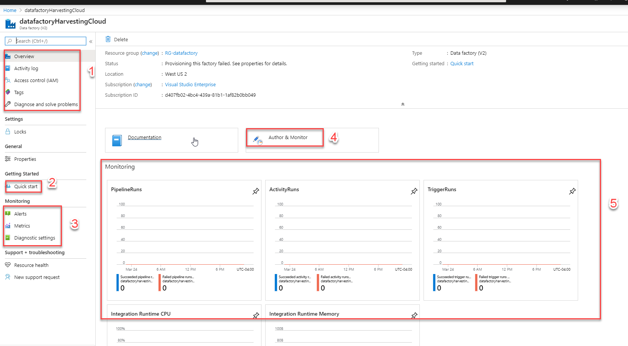Click the subscription ID value text
Viewport: 628px width, 346px height.
click(210, 95)
